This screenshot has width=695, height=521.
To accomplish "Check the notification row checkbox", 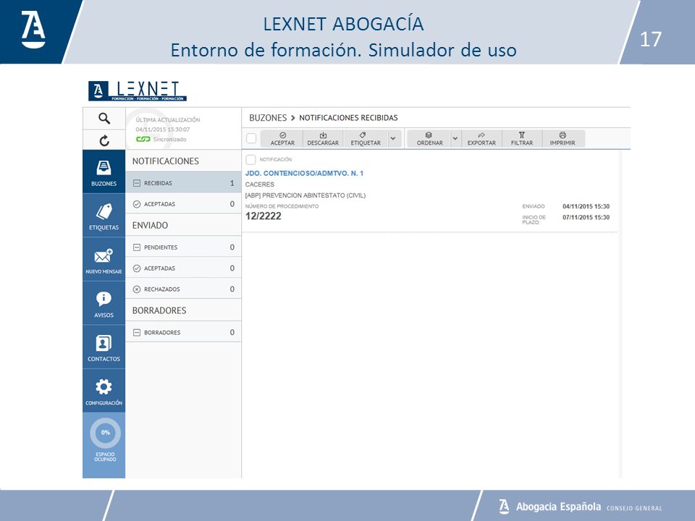I will (251, 159).
